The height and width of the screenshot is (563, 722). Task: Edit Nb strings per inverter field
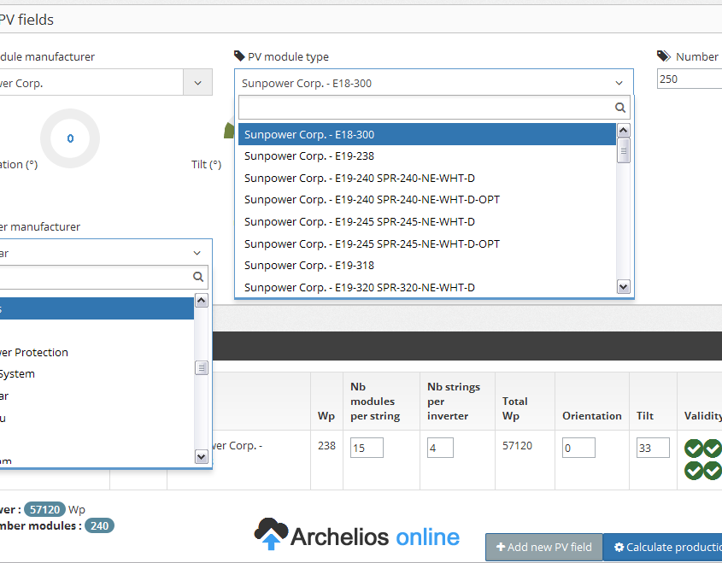[x=440, y=448]
